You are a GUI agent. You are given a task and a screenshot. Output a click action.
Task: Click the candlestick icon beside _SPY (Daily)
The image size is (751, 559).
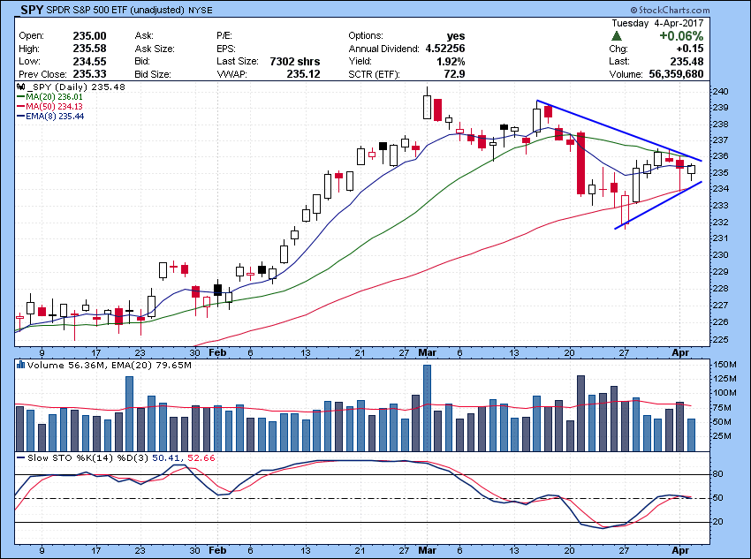click(20, 87)
